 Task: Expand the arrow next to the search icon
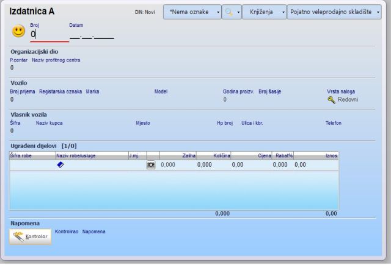(x=238, y=12)
